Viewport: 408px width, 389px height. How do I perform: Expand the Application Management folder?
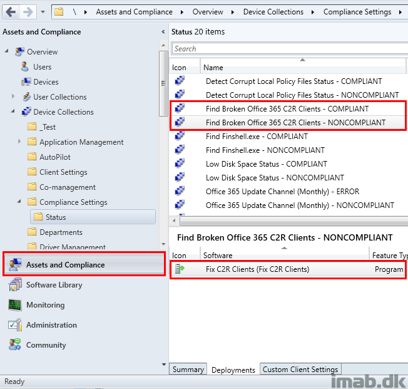point(19,142)
